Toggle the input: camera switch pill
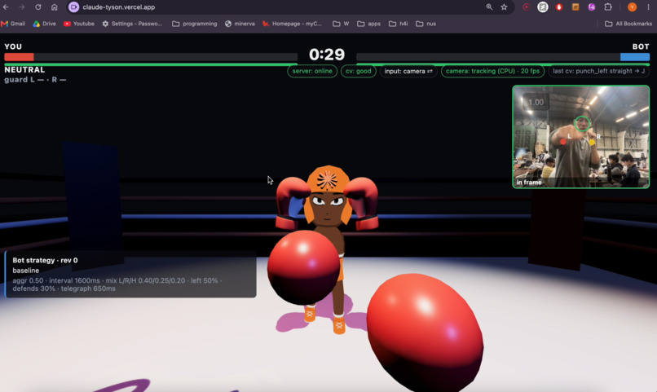The image size is (657, 392). click(x=408, y=71)
